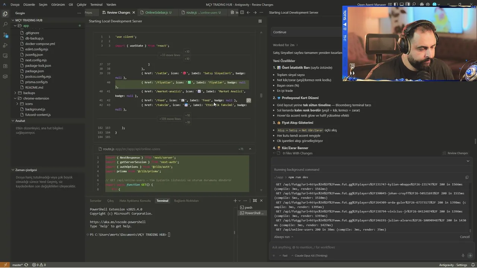Collapse the background command output chevron
The width and height of the screenshot is (477, 268).
468,161
